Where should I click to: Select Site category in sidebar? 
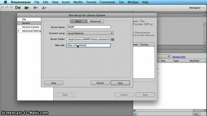(29, 19)
